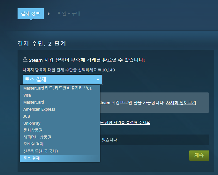Image resolution: width=218 pixels, height=175 pixels.
Task: Choose highlighted 토스 결제 list entry
Action: 60,158
